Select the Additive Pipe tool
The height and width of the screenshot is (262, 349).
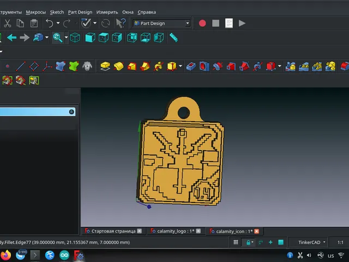(x=145, y=66)
